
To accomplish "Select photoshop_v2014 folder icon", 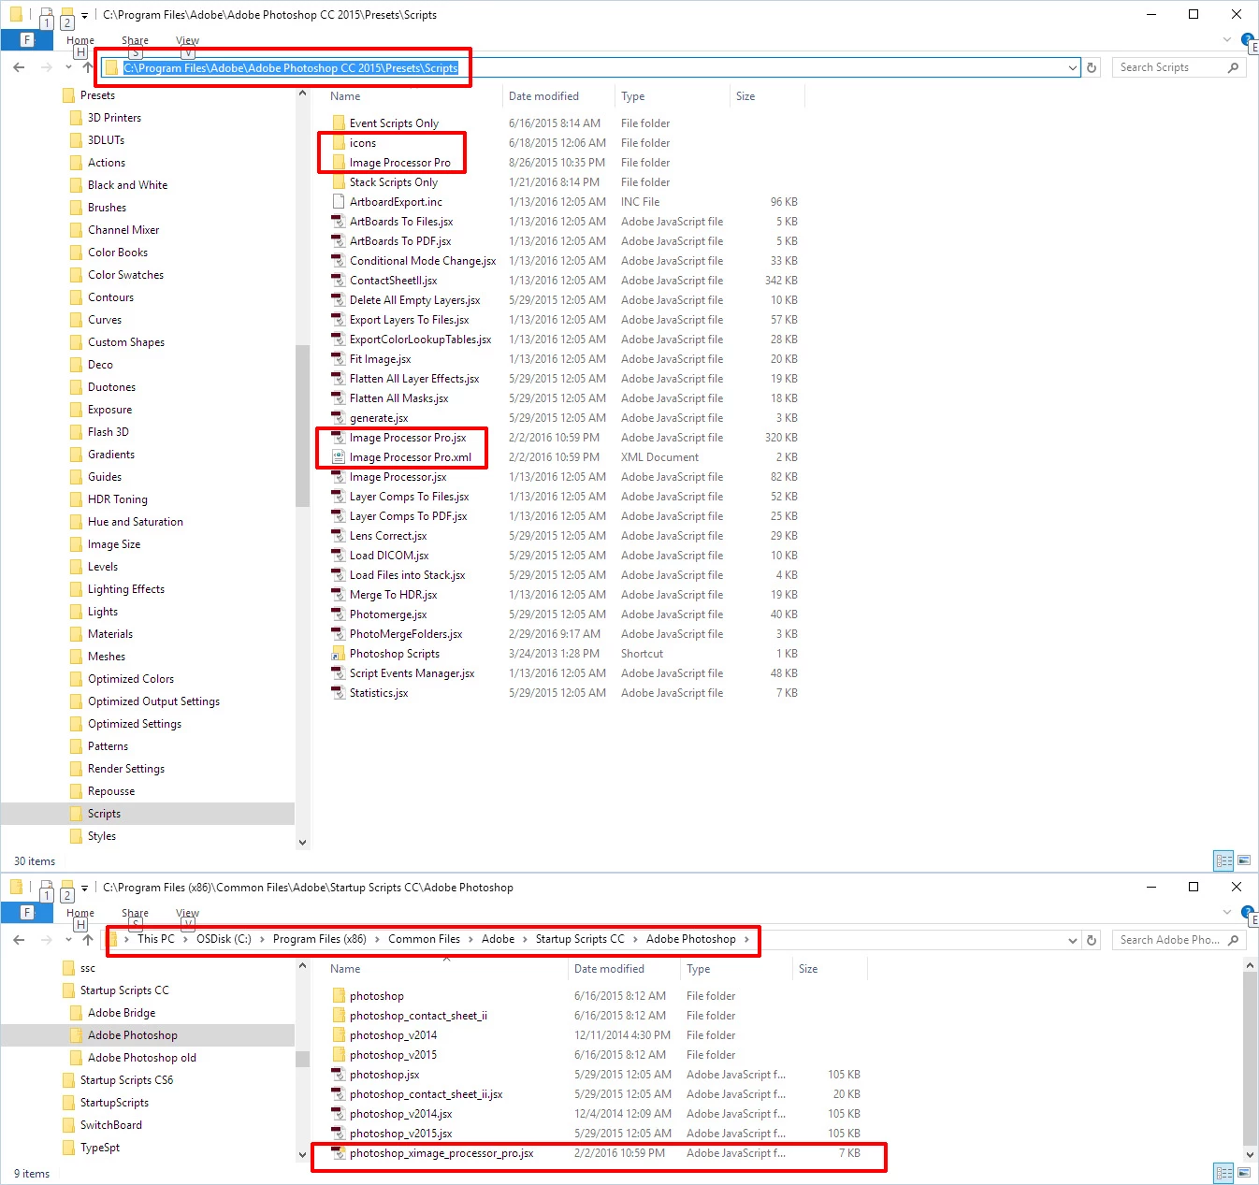I will point(339,1034).
